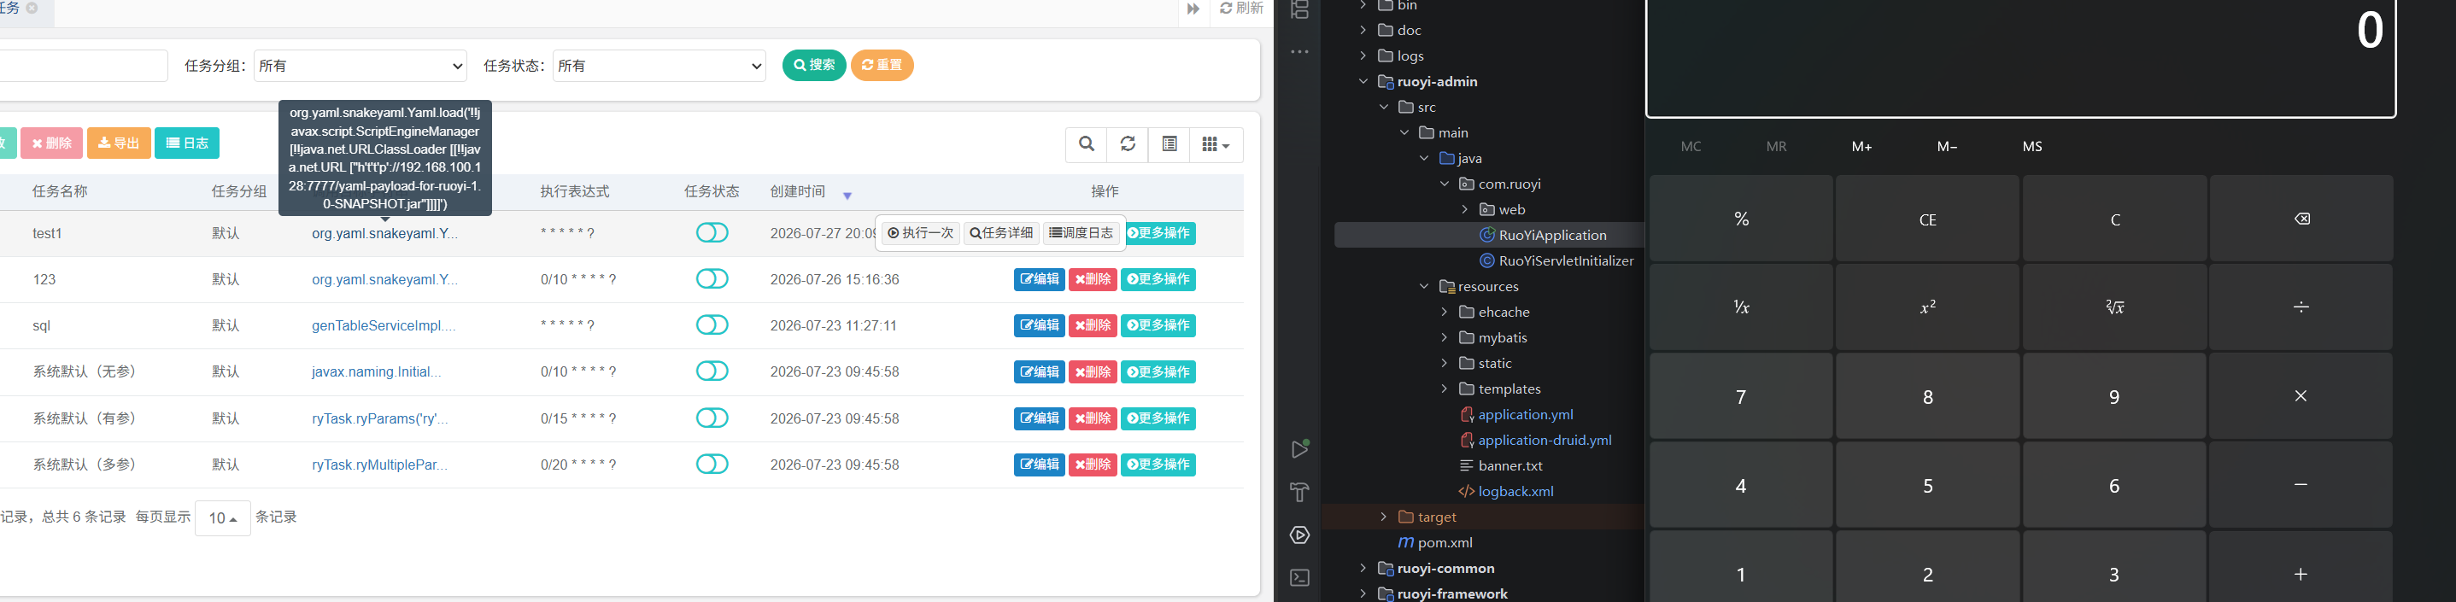Click 删除 for task 123

1093,280
